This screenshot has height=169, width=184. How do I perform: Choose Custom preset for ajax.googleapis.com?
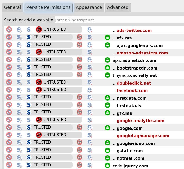click(x=90, y=45)
